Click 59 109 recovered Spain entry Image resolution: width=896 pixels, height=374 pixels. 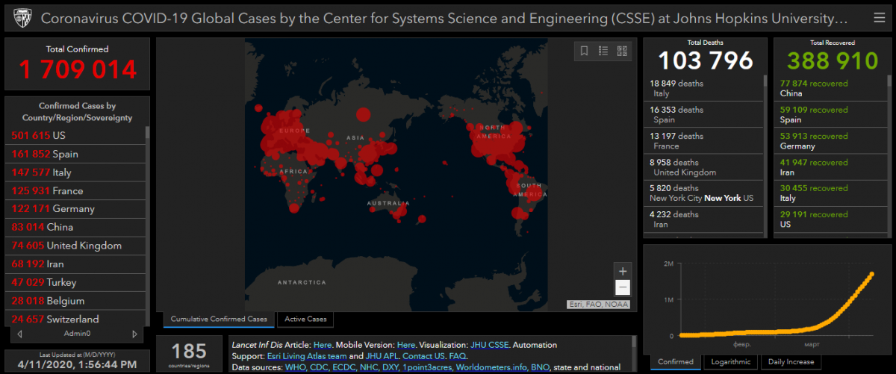tap(830, 114)
